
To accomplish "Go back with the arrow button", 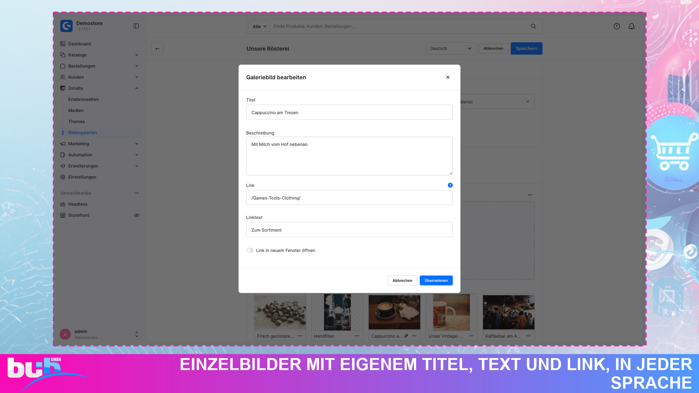I will tap(157, 48).
